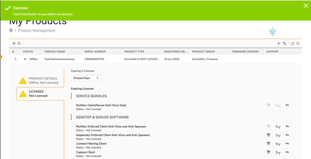Click cart icon for Content Filtering Client

click(268, 143)
